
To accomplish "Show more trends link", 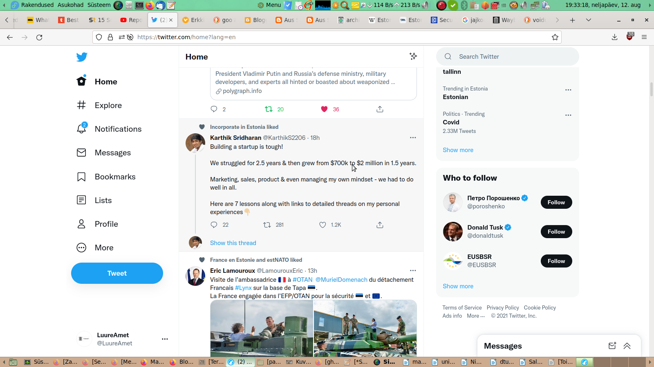I will pyautogui.click(x=458, y=150).
